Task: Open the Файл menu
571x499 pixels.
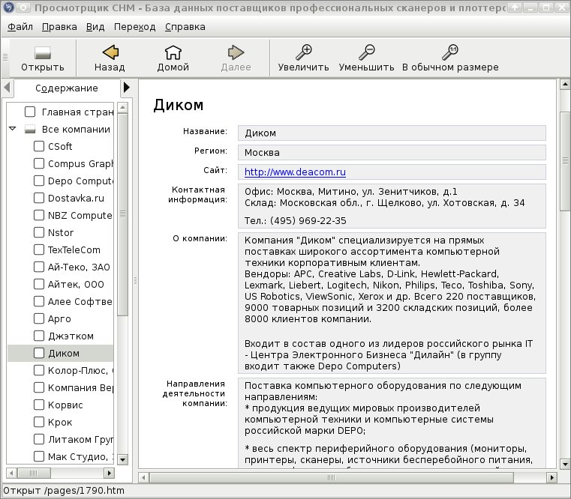Action: point(20,27)
